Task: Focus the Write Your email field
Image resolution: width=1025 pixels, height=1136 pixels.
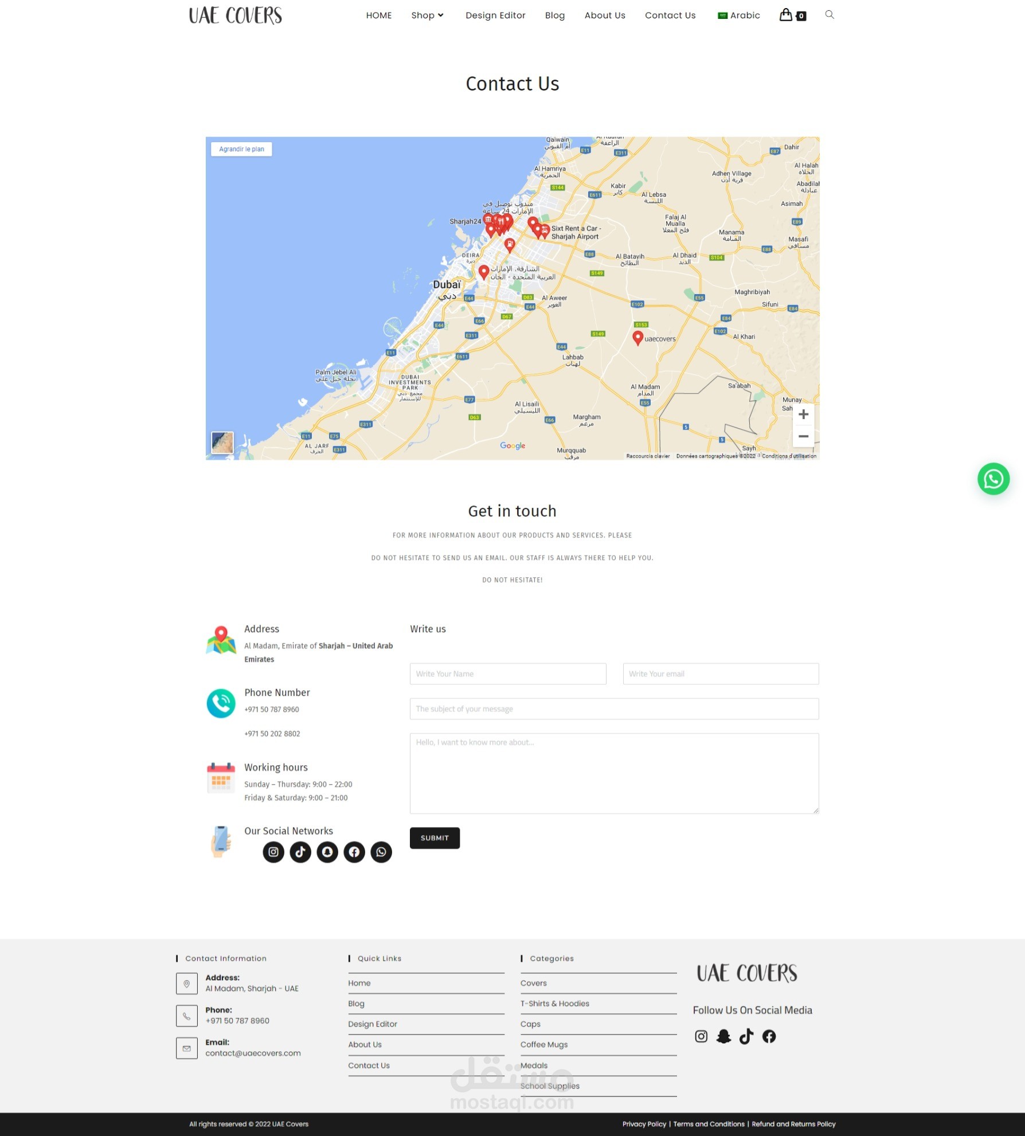Action: click(x=721, y=674)
